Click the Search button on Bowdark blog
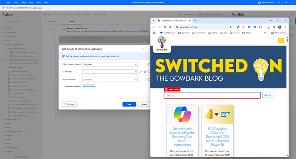Screen dimensions: 296x159 [267, 95]
